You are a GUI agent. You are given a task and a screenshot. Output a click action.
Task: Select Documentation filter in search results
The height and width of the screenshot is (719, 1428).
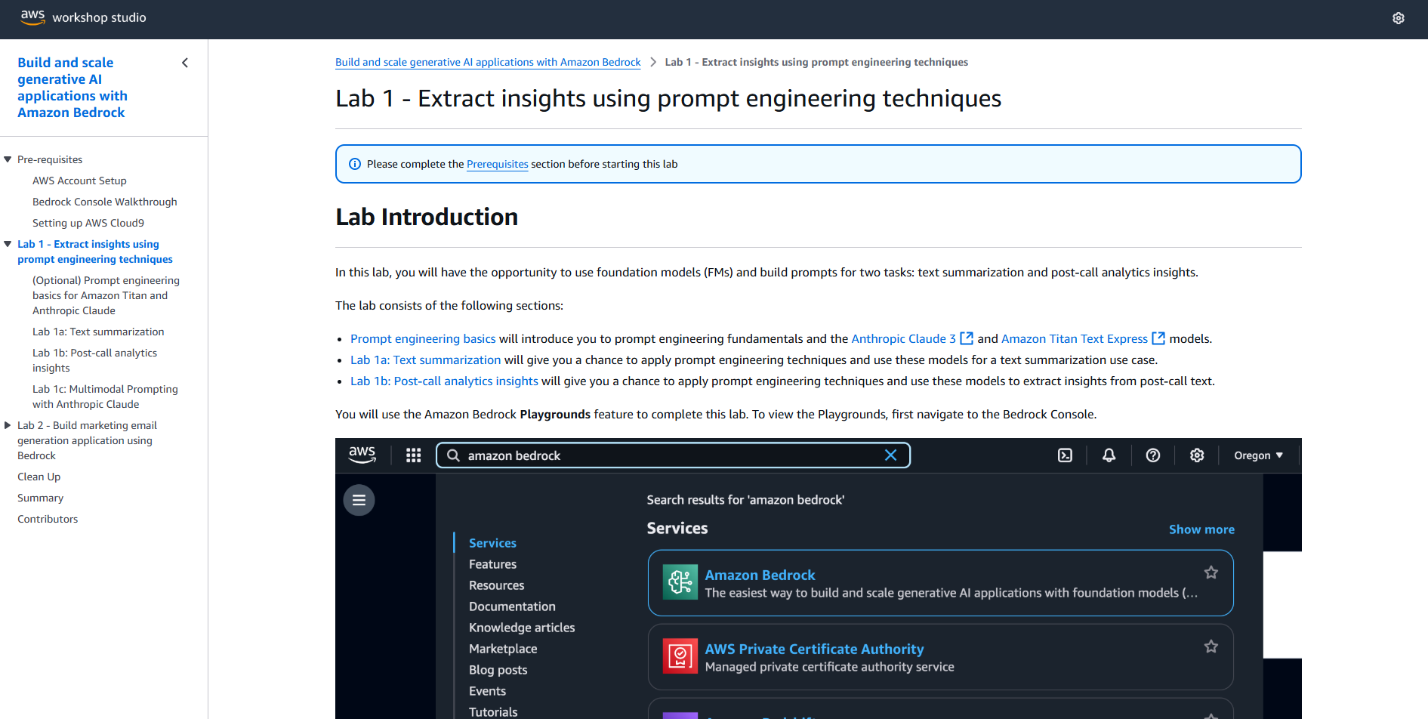(x=512, y=606)
